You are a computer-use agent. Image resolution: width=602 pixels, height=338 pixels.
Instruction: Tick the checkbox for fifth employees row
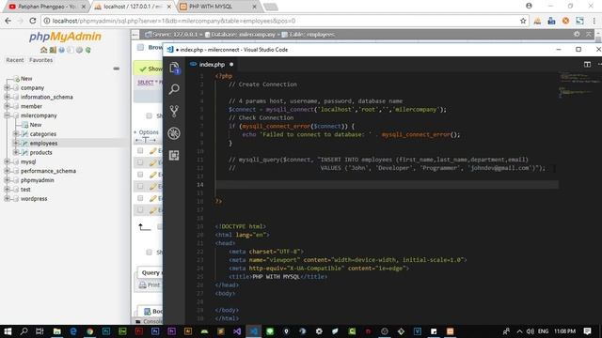coord(140,198)
